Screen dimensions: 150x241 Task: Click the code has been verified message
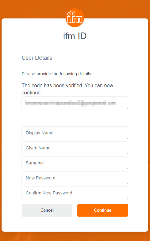pos(67,89)
